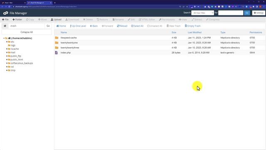Sort by Type column header
This screenshot has width=266, height=150.
click(x=223, y=32)
